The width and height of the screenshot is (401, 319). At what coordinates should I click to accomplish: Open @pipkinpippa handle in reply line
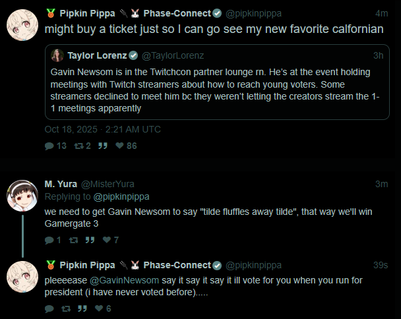120,196
